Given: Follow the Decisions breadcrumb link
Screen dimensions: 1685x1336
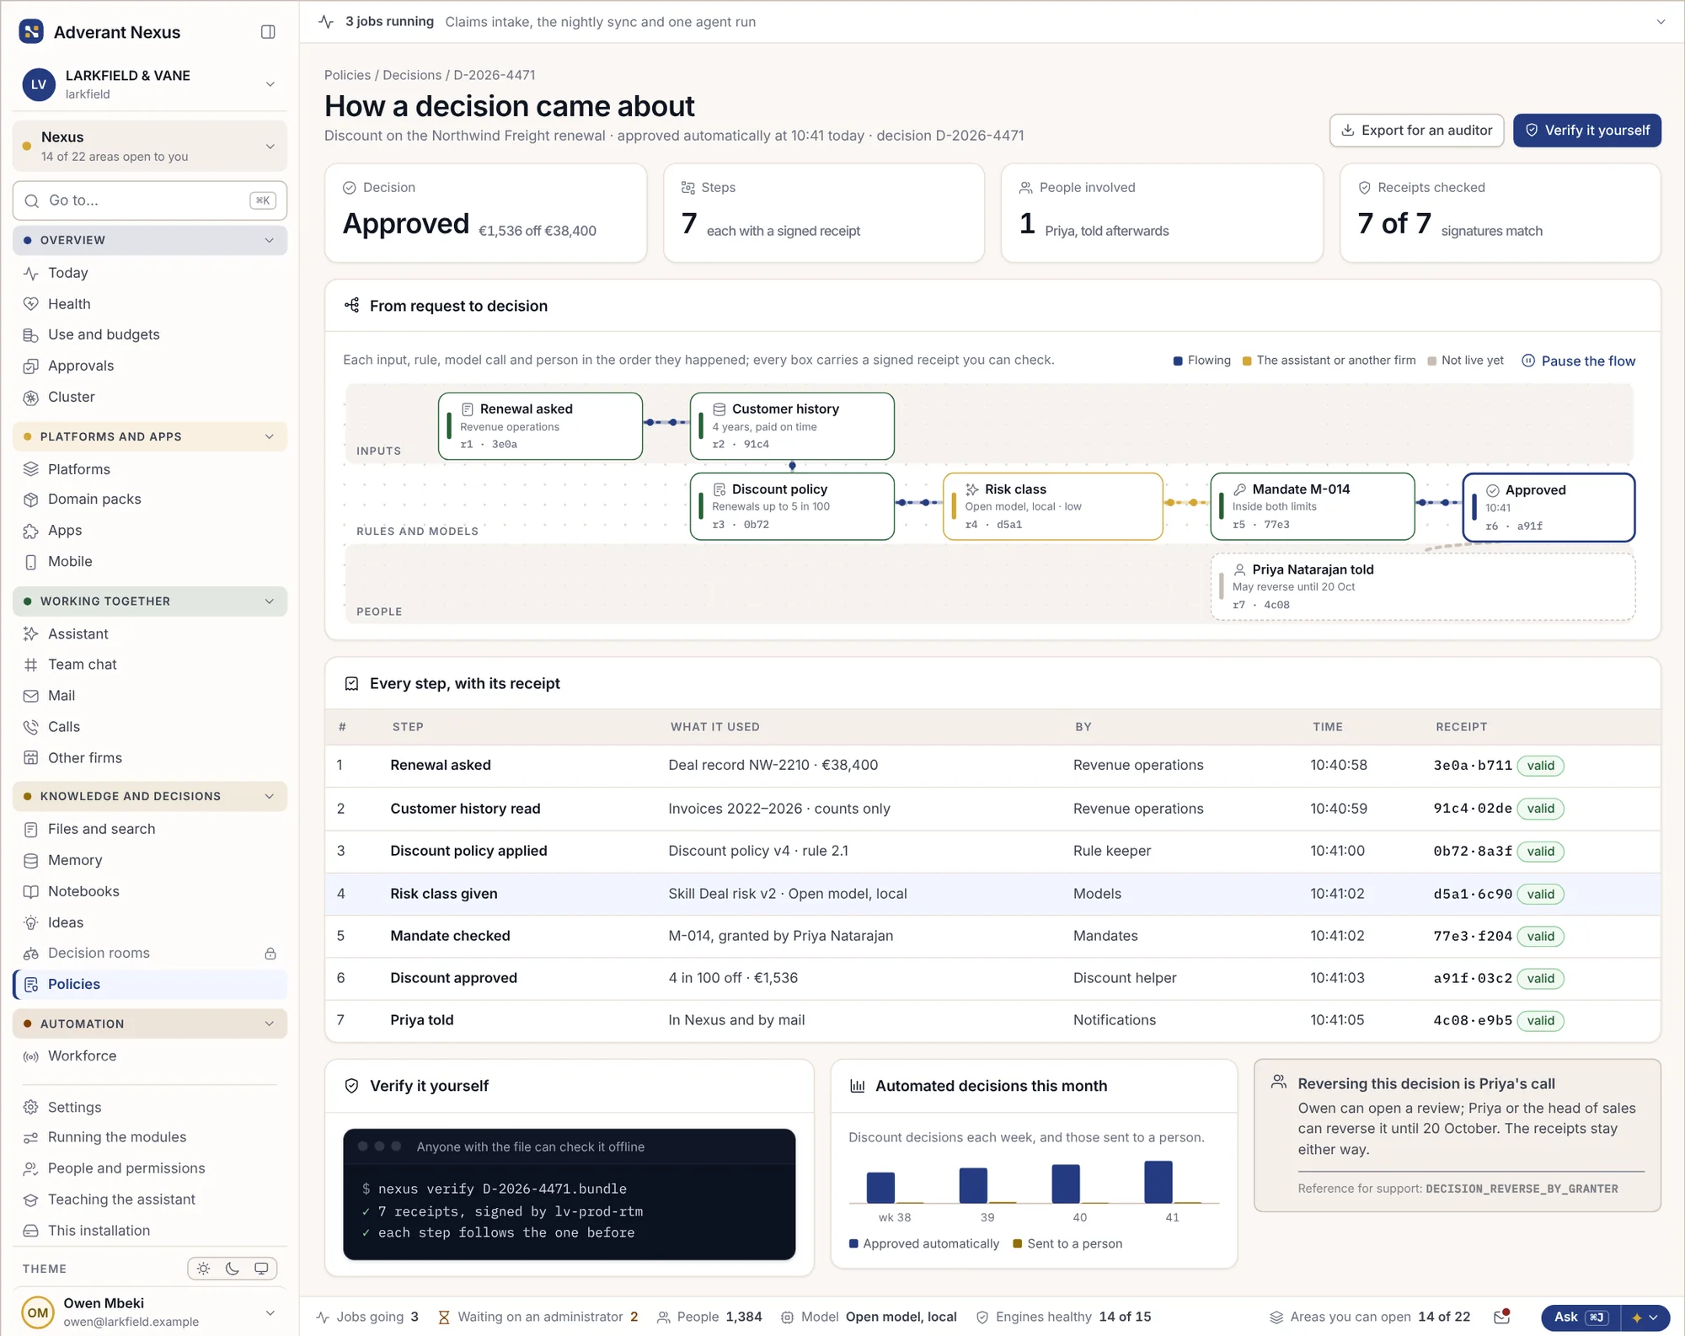Looking at the screenshot, I should pos(412,75).
